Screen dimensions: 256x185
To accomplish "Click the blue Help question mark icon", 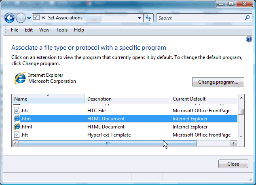I will (249, 39).
